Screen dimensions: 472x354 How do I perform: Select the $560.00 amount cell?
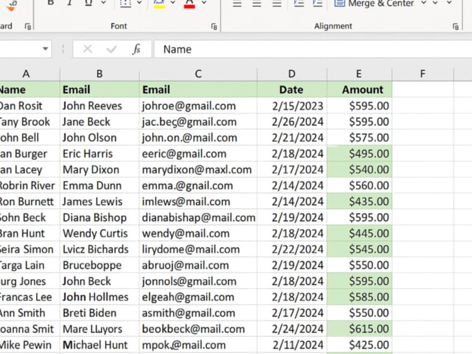click(x=359, y=185)
